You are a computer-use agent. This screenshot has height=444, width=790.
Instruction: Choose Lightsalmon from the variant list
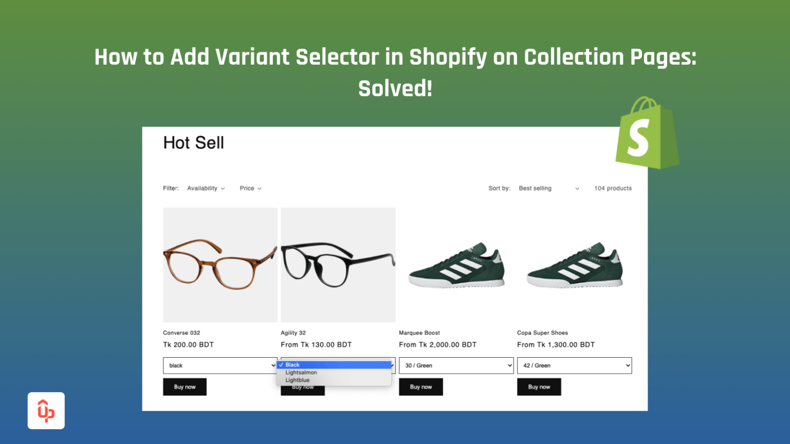point(301,373)
